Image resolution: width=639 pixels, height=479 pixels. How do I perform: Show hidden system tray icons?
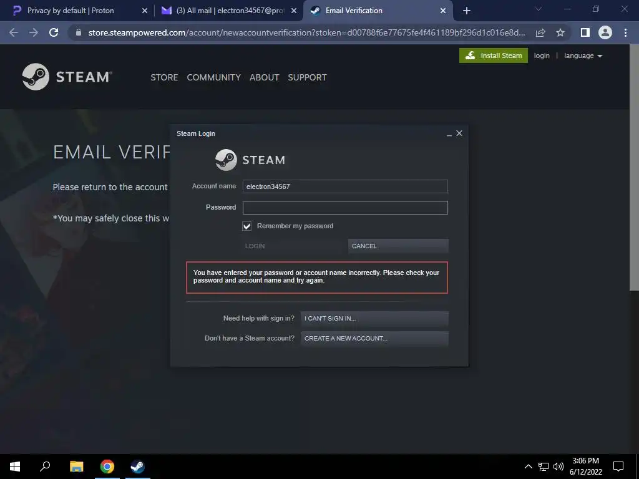[528, 467]
